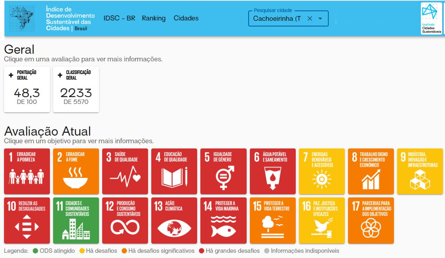The height and width of the screenshot is (258, 445).
Task: Click SDG 4 Educação de Qualidade tile
Action: [174, 171]
